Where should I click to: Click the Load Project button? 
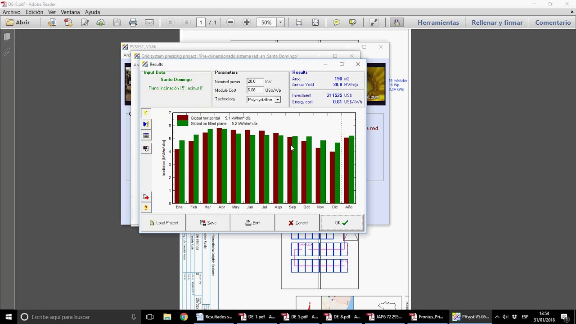[163, 223]
